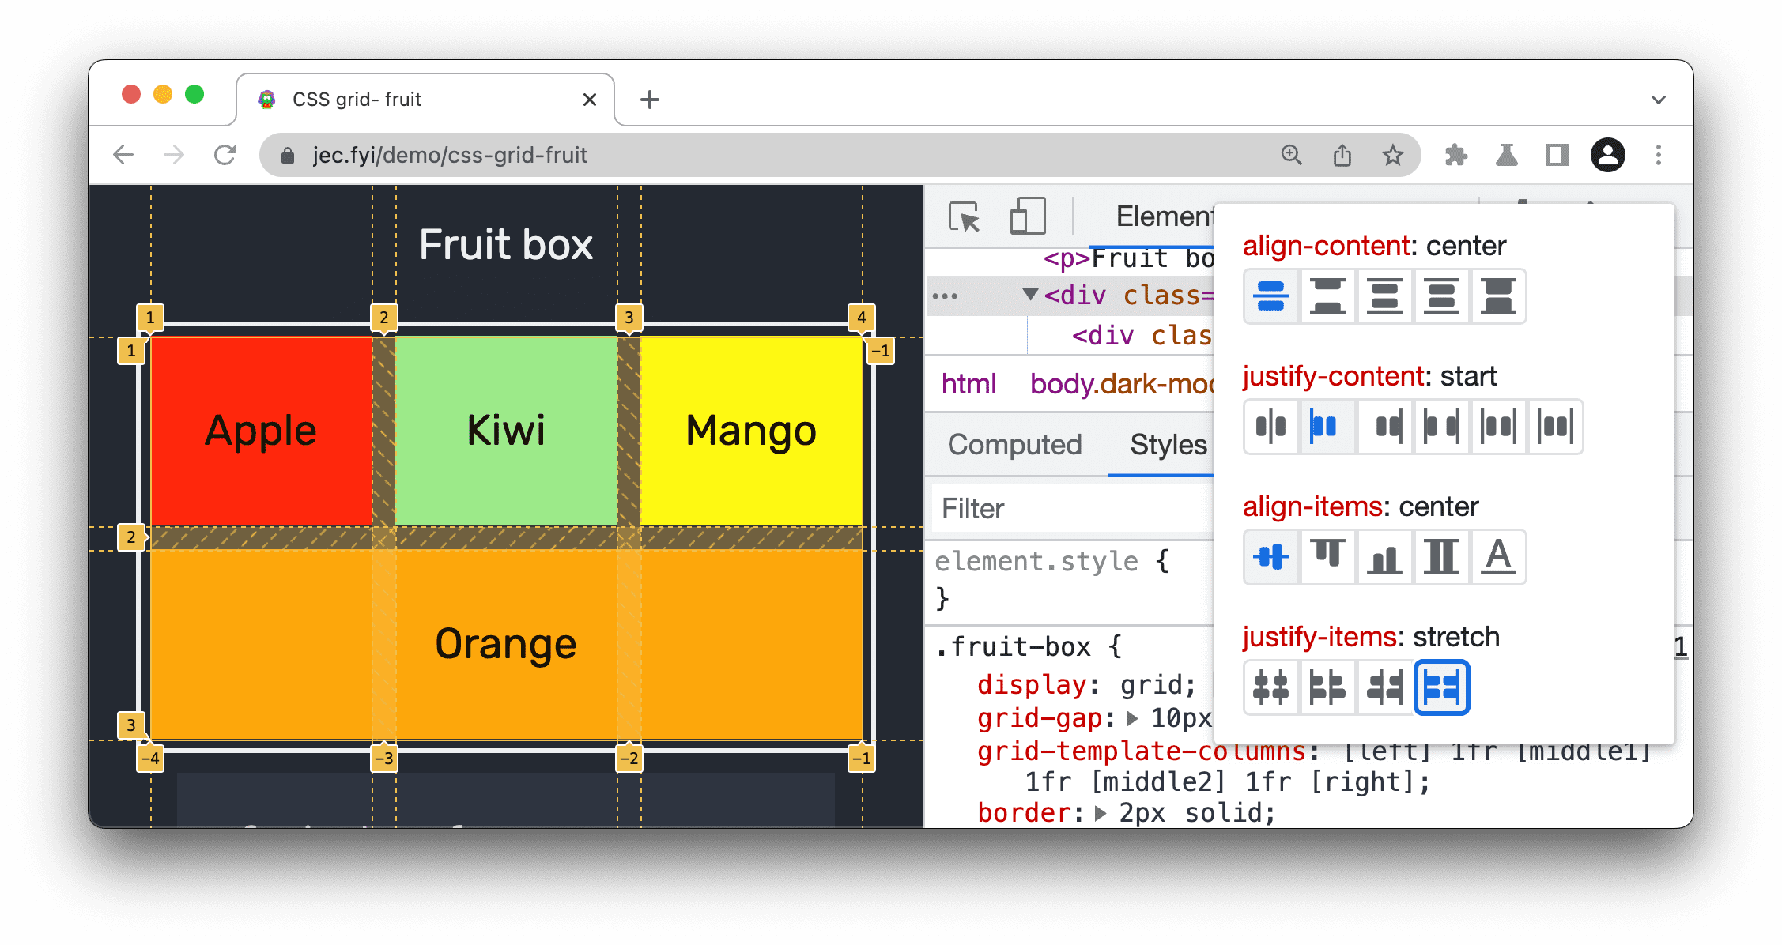The image size is (1782, 945).
Task: Click the align-items start icon
Action: click(1328, 556)
